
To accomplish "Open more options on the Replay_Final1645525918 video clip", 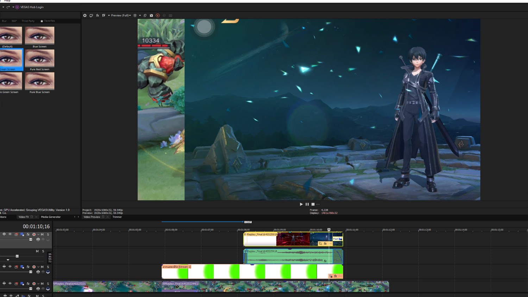I will 331,243.
